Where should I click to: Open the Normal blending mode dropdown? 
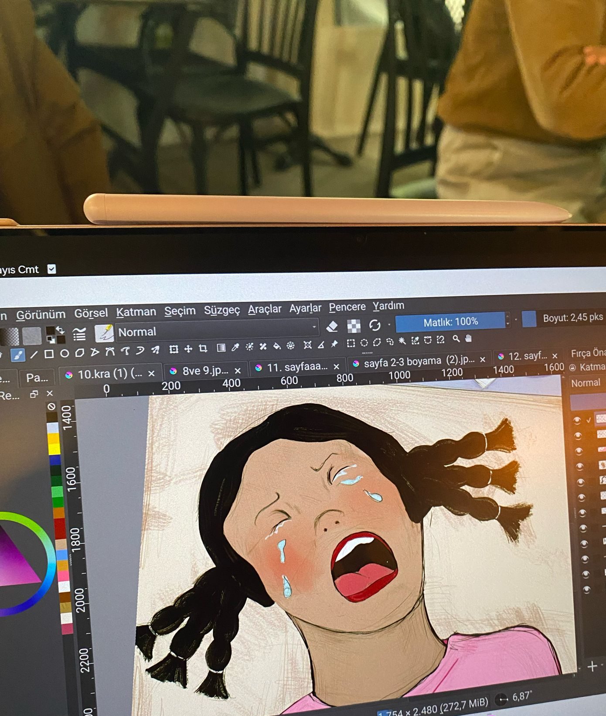217,331
